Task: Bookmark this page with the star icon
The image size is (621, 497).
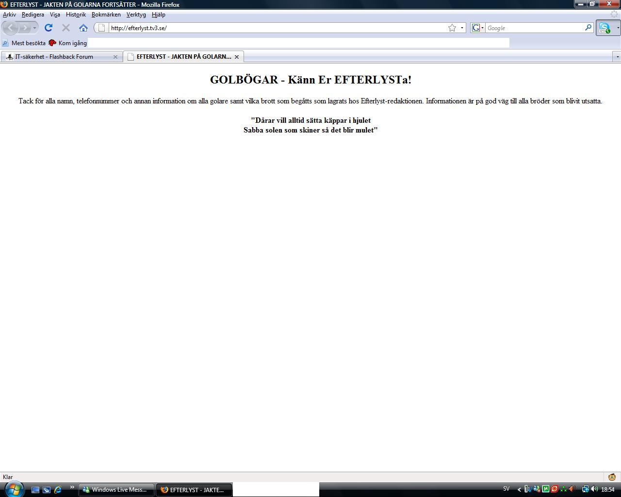Action: [x=452, y=28]
